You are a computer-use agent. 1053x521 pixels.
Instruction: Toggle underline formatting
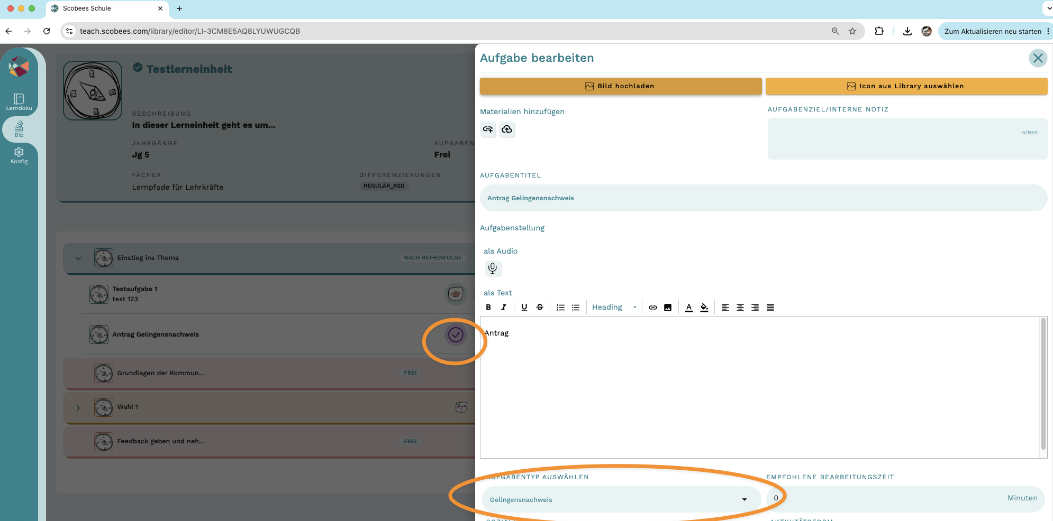click(524, 308)
